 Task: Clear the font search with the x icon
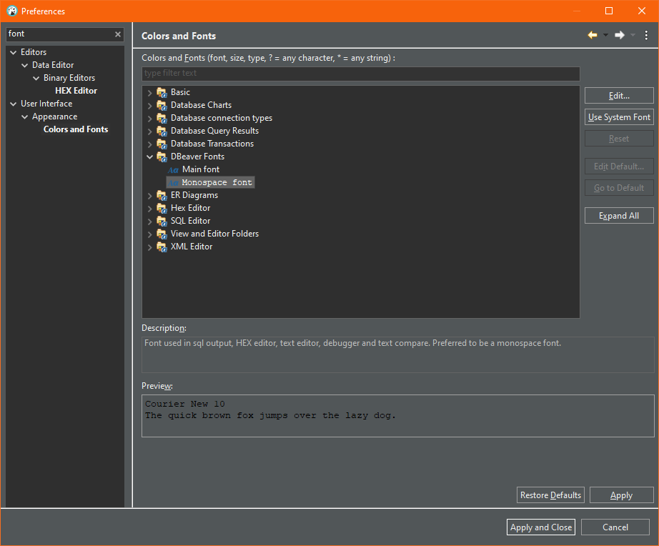117,34
